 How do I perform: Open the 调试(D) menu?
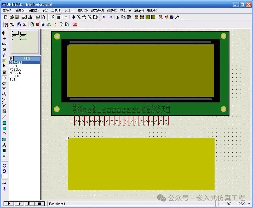[x=112, y=10]
